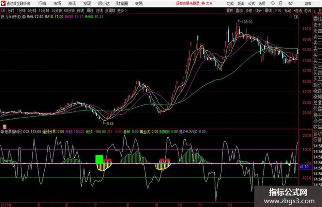Expand the 更多 period options

(122, 11)
